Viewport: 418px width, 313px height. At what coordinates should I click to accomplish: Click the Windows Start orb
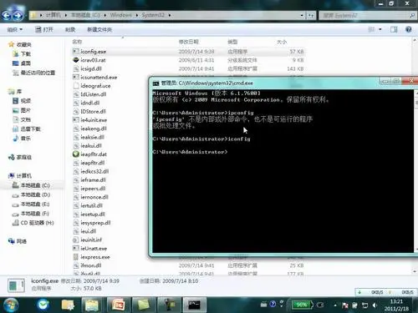tap(11, 305)
